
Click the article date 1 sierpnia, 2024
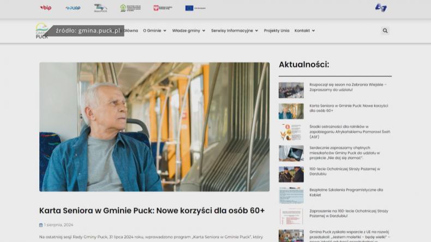click(x=58, y=225)
